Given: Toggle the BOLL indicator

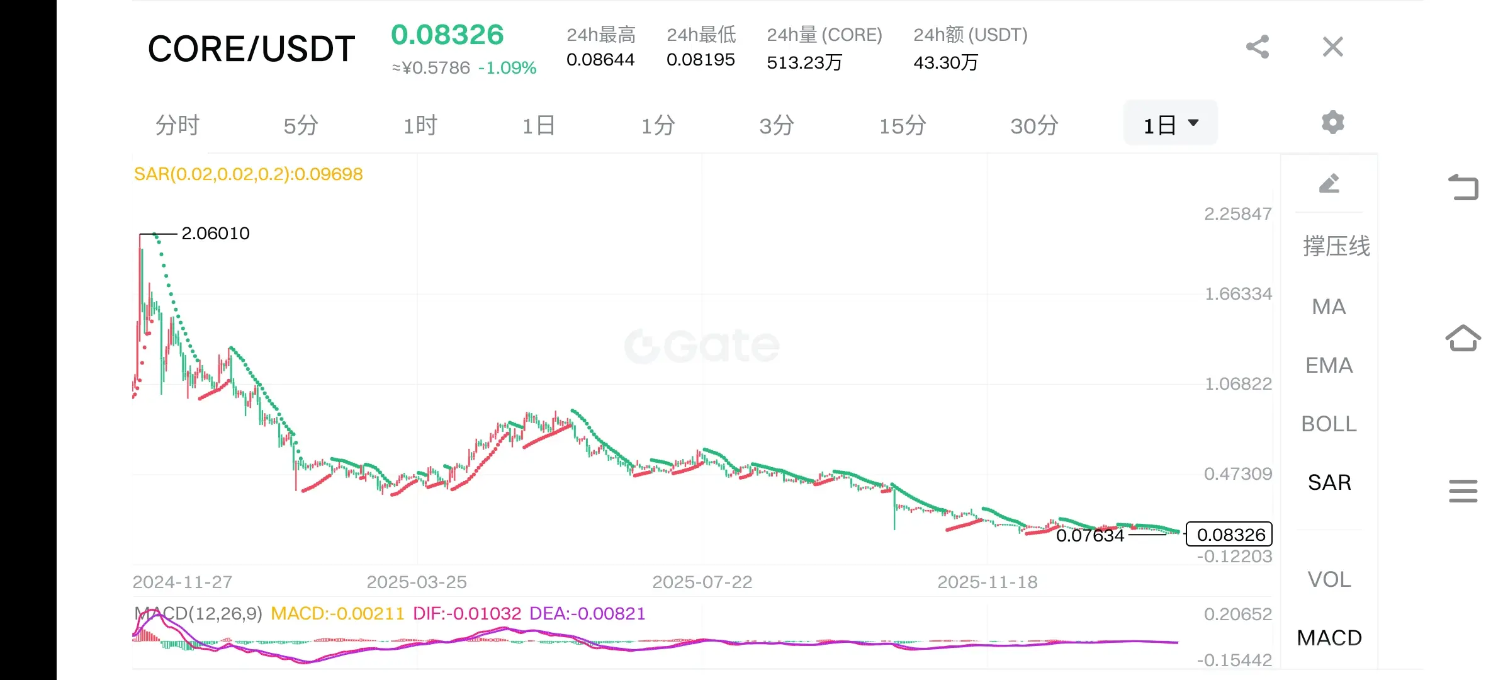Looking at the screenshot, I should 1329,424.
